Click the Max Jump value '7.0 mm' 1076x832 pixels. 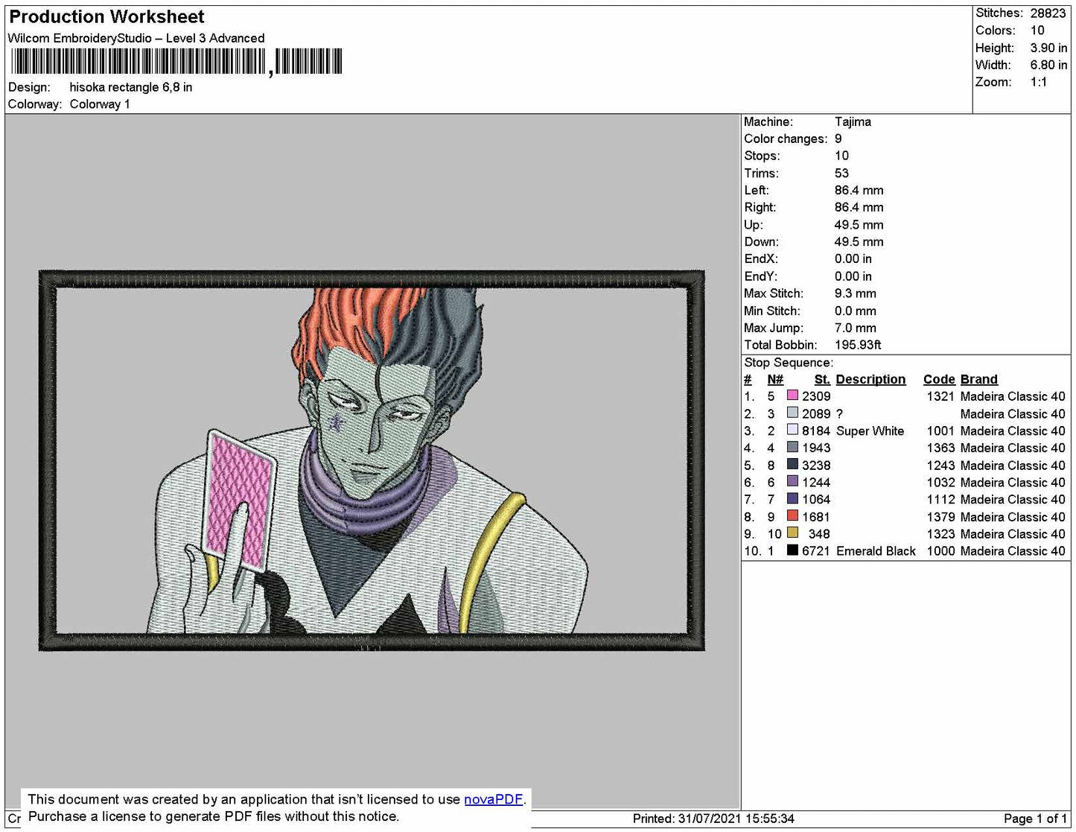pyautogui.click(x=855, y=328)
